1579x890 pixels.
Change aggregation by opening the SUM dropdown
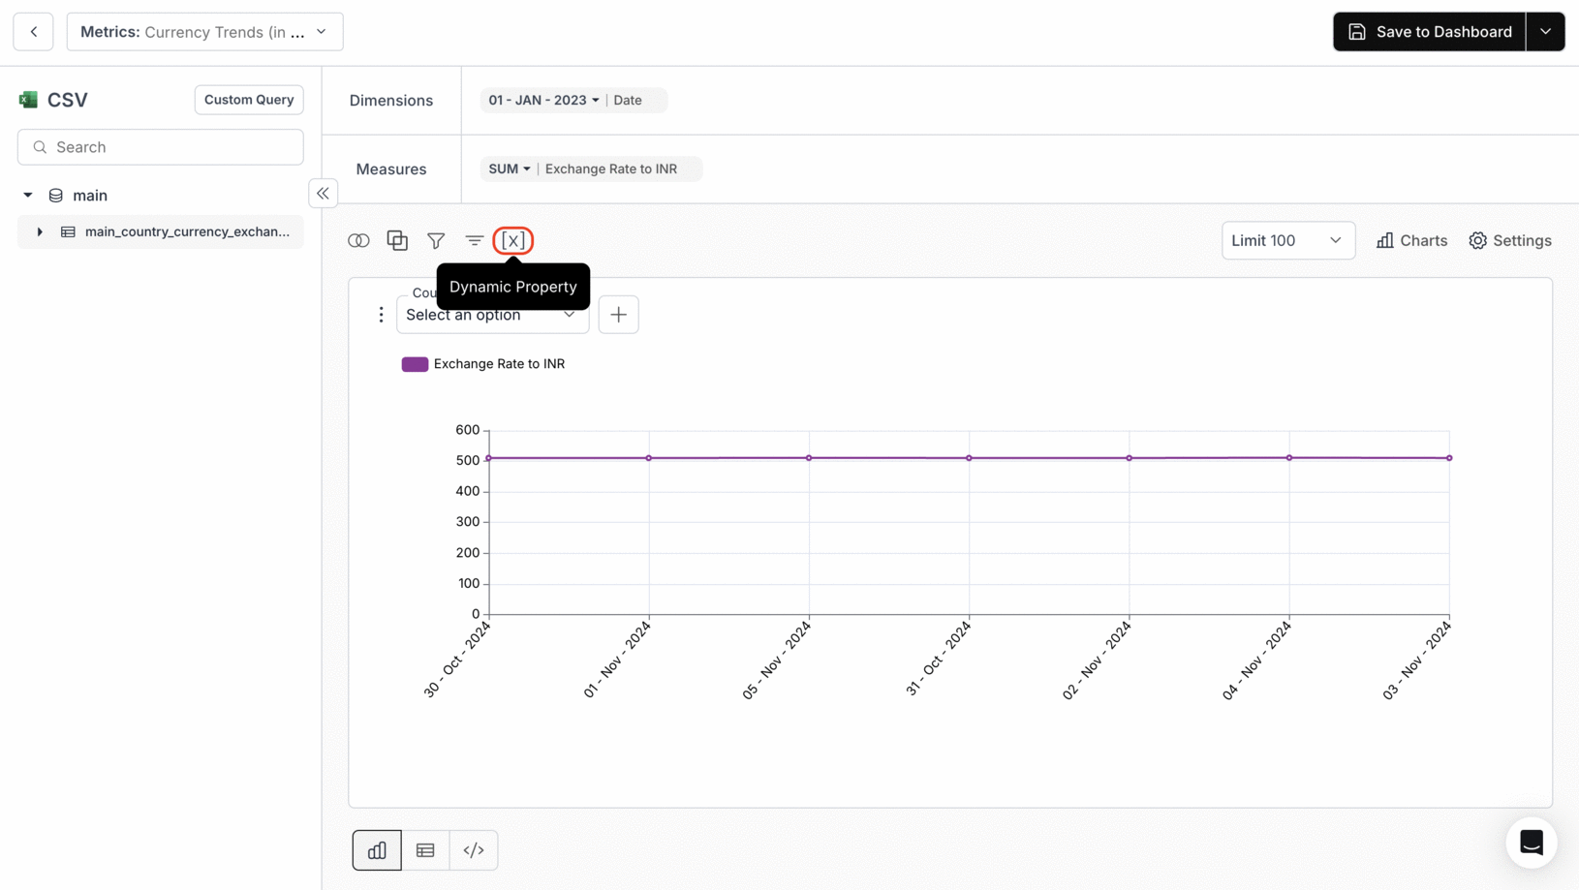pyautogui.click(x=508, y=169)
